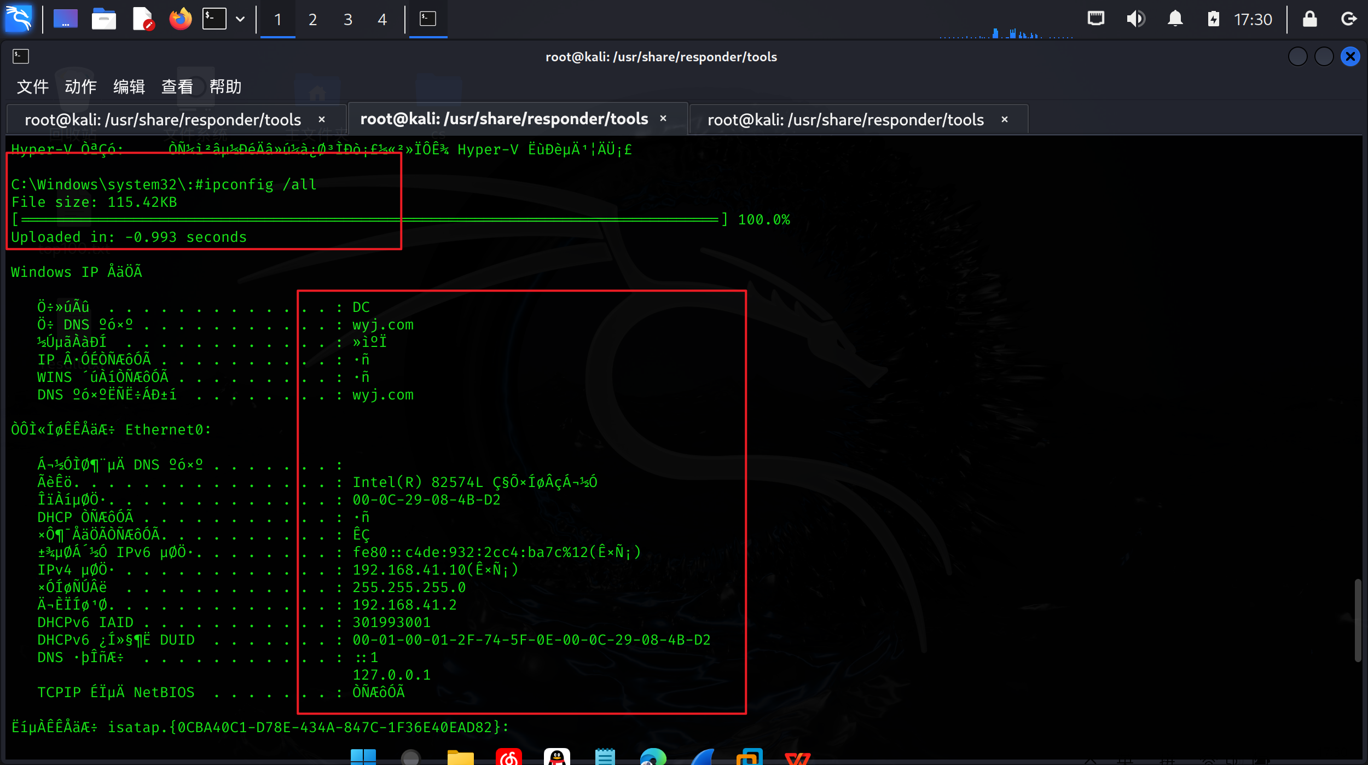Screen dimensions: 1368x765
Task: Open the notifications bell icon
Action: 1175,19
